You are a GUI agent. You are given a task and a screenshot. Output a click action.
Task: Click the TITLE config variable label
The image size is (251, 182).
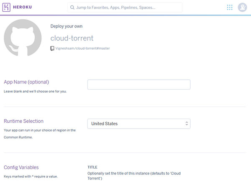click(92, 167)
